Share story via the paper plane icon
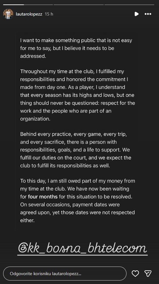 148,274
